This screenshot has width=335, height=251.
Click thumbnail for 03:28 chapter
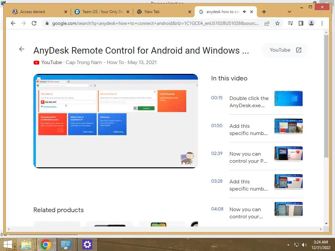(289, 182)
